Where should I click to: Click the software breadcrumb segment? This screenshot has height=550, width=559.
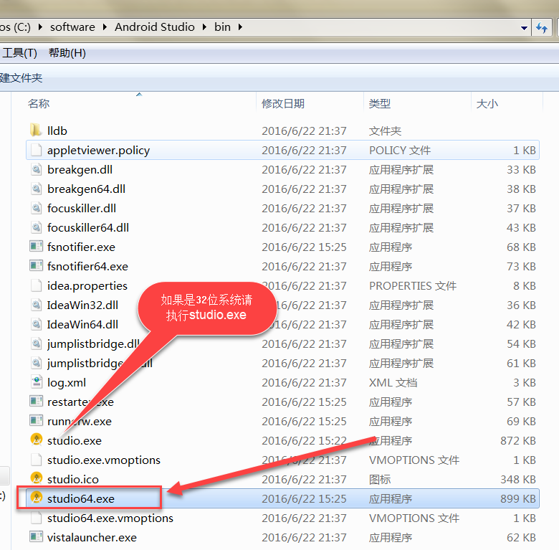click(x=72, y=27)
